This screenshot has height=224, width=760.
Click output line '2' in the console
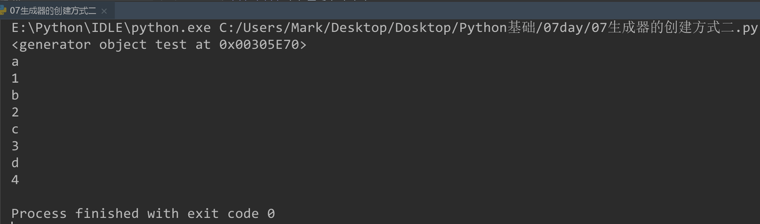coord(15,112)
